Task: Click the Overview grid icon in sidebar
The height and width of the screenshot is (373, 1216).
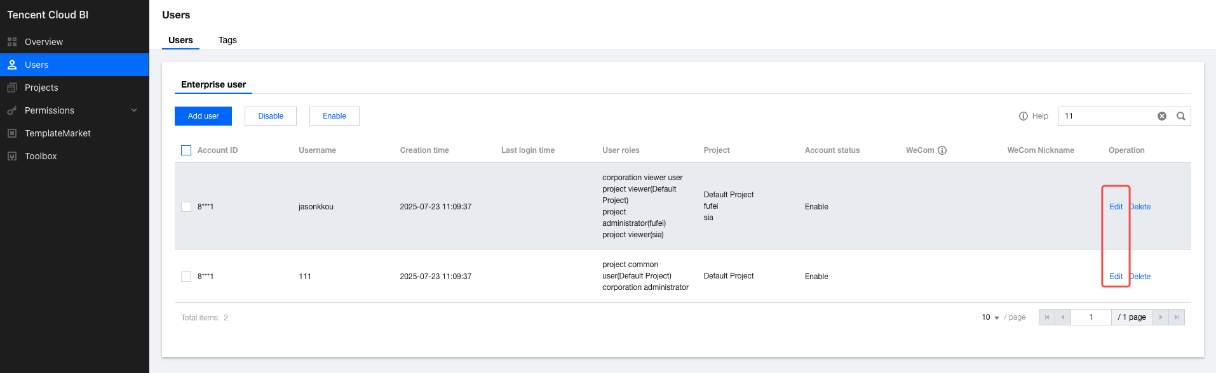Action: [x=12, y=42]
